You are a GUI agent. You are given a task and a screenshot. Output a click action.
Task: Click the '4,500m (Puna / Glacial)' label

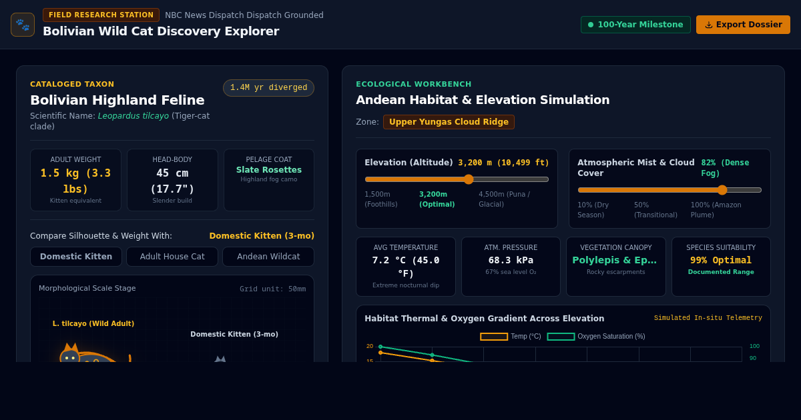tap(505, 199)
